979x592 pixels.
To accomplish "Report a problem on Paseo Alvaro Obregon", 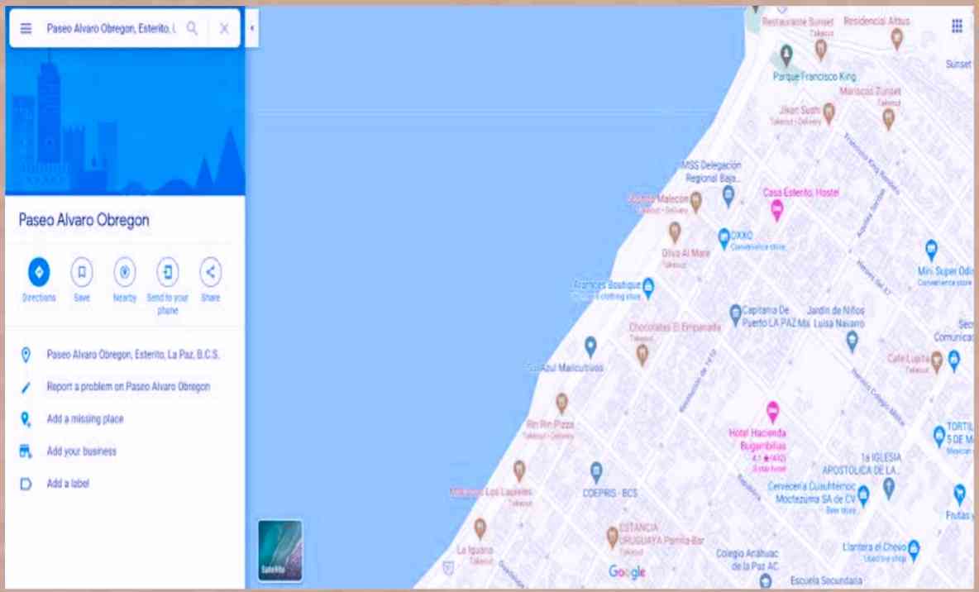I will pos(128,387).
